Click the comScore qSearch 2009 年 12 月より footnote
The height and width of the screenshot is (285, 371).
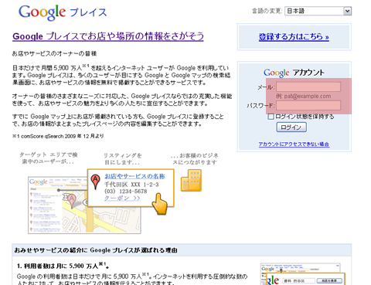coord(58,136)
